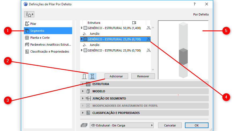
Task: Click segment list scroll up arrow
Action: pyautogui.click(x=153, y=28)
